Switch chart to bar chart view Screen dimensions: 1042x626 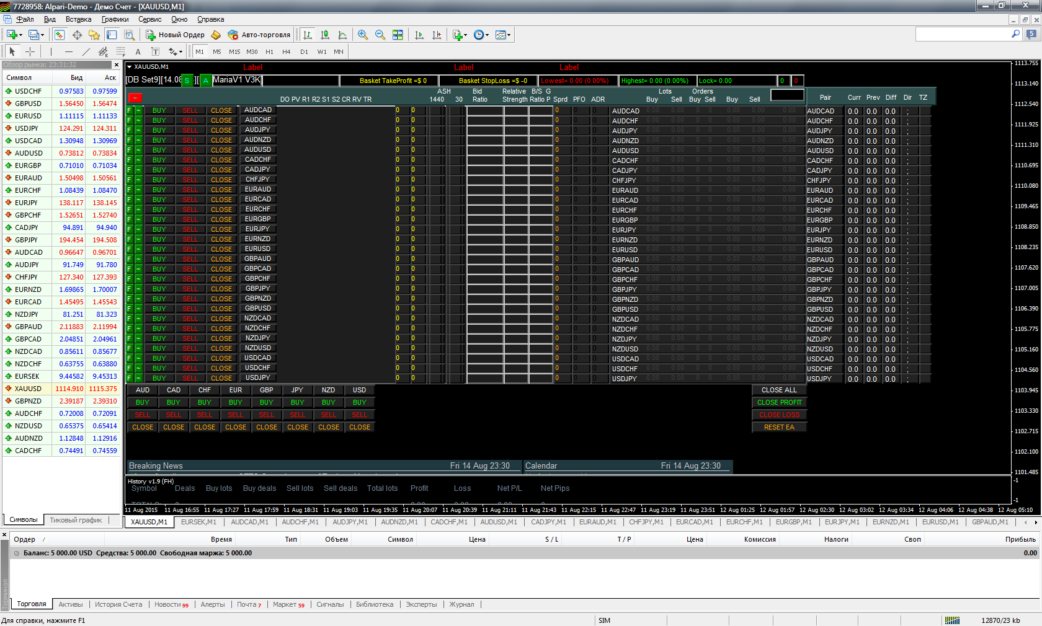click(308, 35)
